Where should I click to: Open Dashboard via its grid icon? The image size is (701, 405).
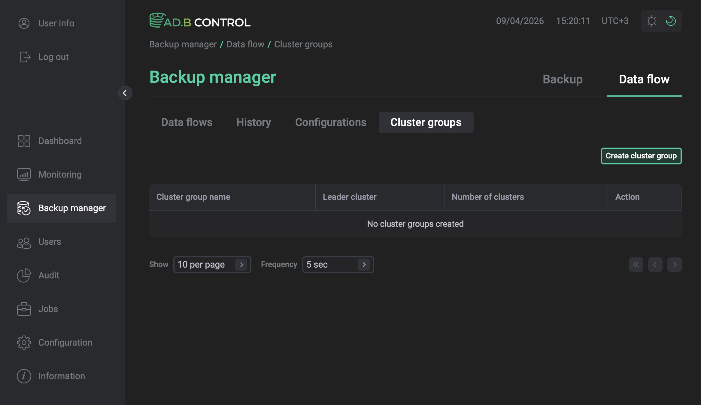coord(24,141)
